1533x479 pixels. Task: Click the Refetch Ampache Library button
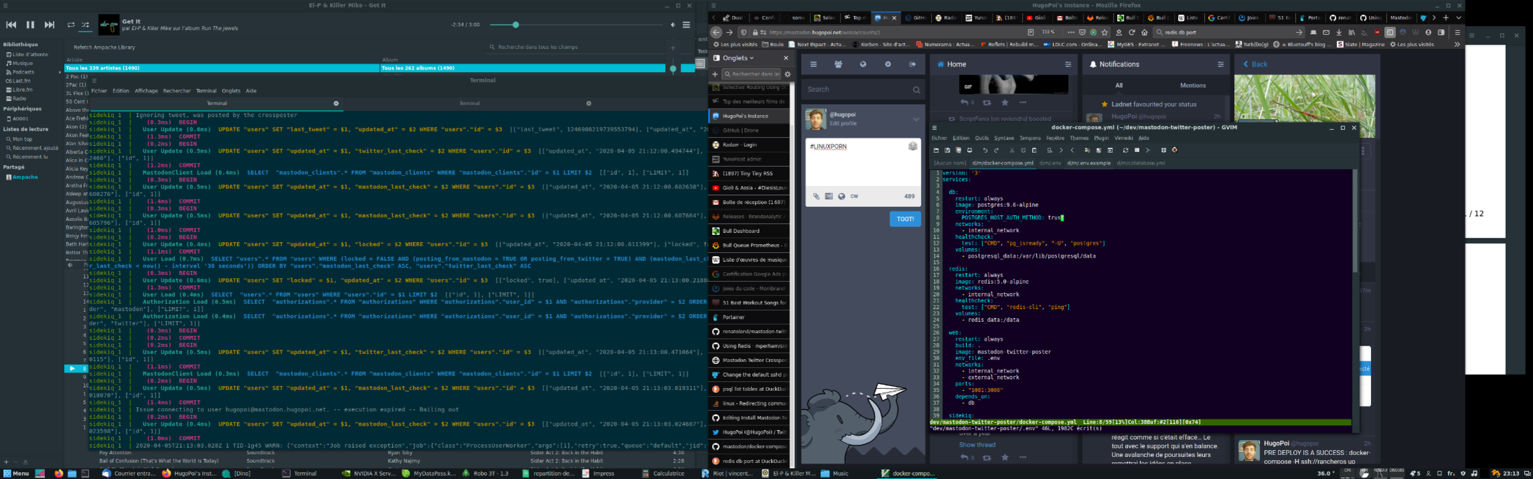(104, 47)
